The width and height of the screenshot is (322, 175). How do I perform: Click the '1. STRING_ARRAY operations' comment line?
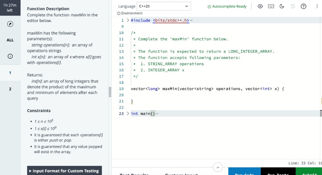click(169, 64)
